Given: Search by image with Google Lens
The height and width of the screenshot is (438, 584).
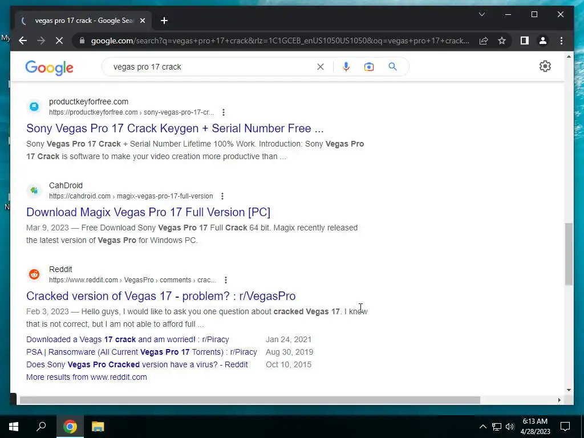Looking at the screenshot, I should pos(369,67).
